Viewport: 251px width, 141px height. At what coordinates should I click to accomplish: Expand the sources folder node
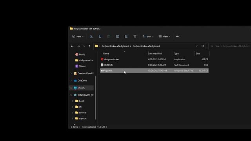tap(73, 112)
